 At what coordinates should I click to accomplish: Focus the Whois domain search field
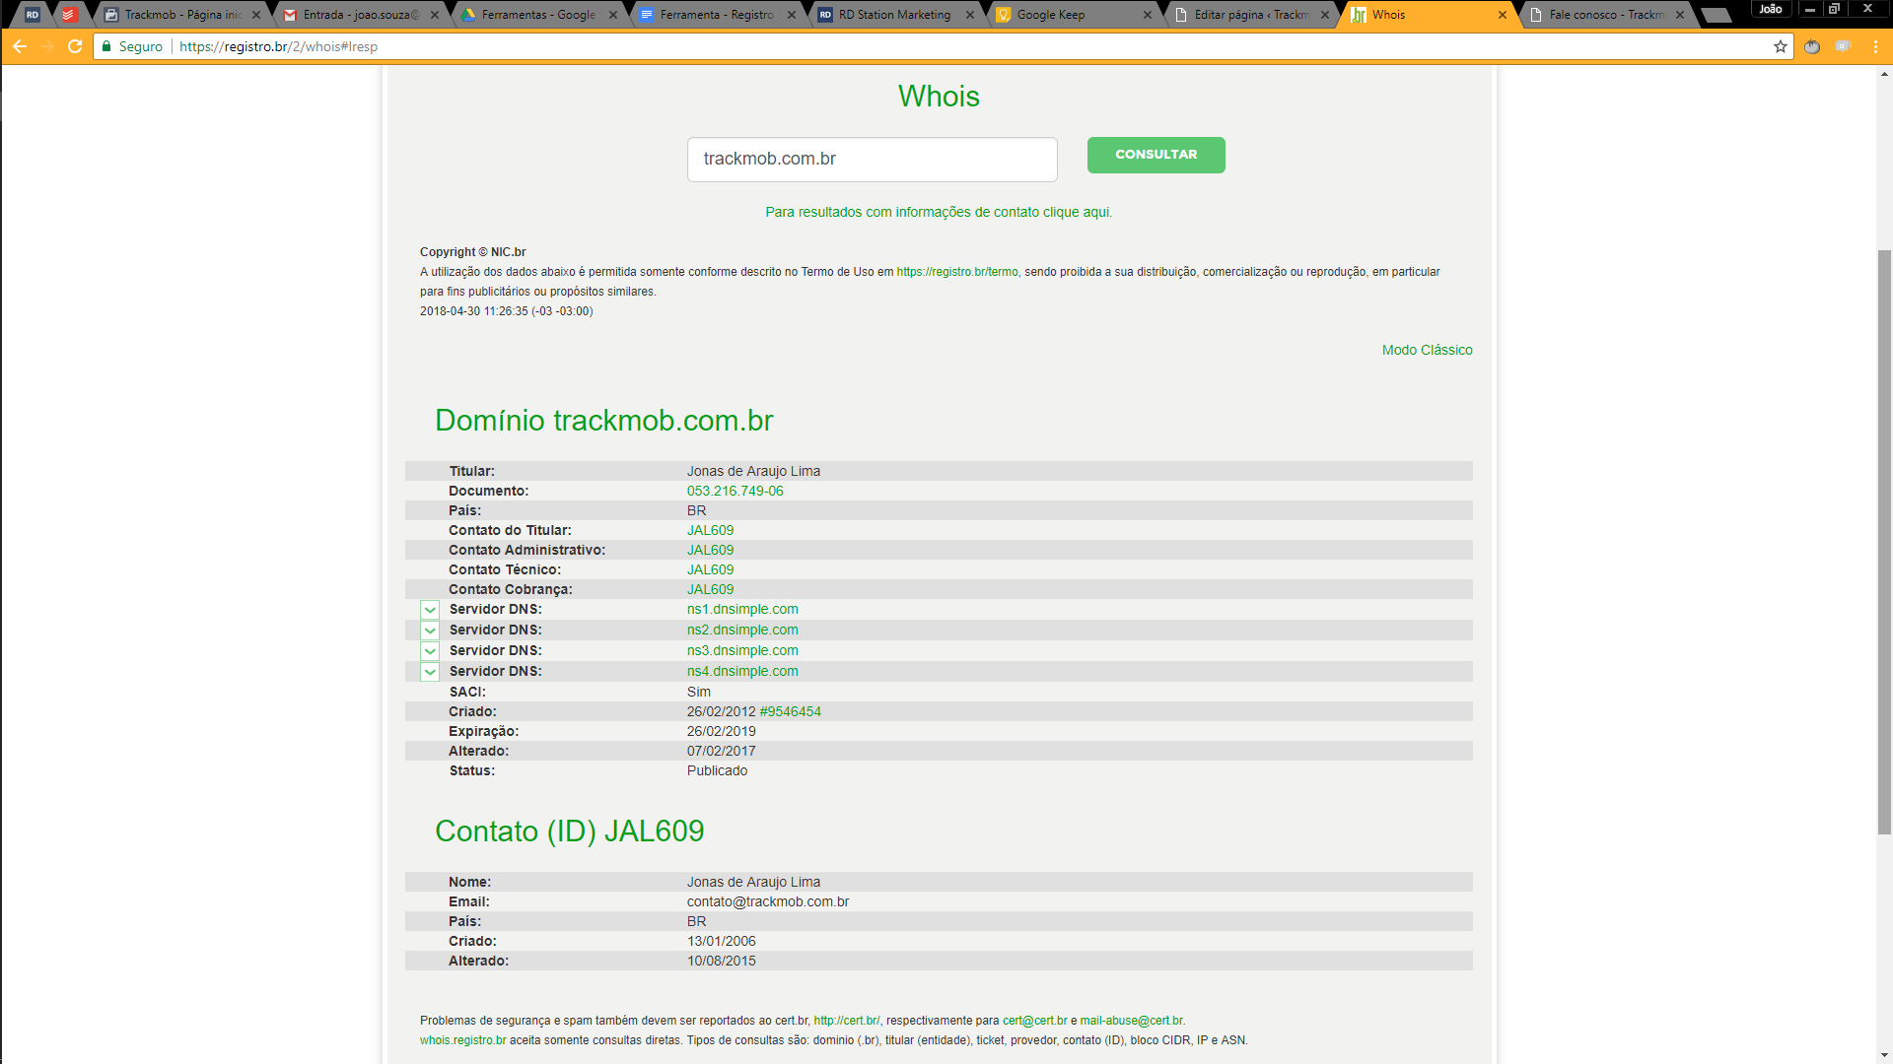[x=872, y=160]
